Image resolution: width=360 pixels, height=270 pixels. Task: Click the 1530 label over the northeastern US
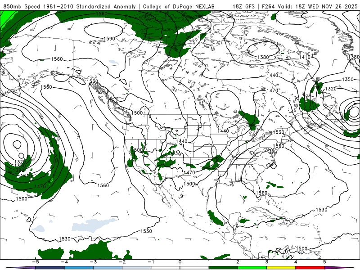click(279, 132)
